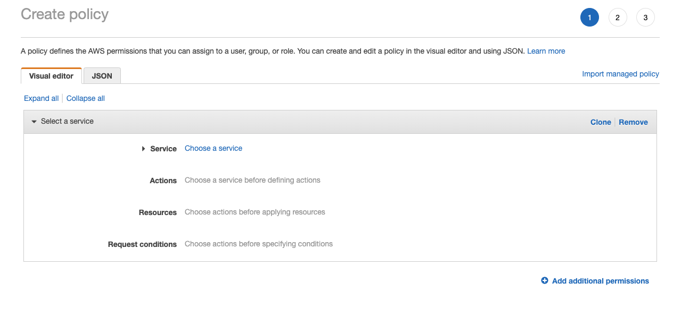
Task: Click the plus icon beside Add additional permissions
Action: click(x=545, y=281)
